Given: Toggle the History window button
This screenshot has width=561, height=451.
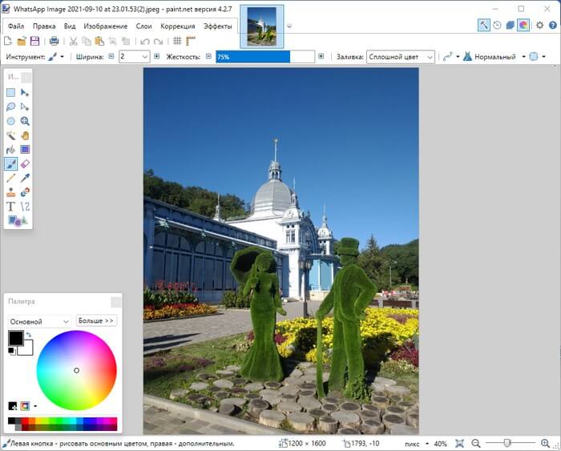Looking at the screenshot, I should 497,25.
